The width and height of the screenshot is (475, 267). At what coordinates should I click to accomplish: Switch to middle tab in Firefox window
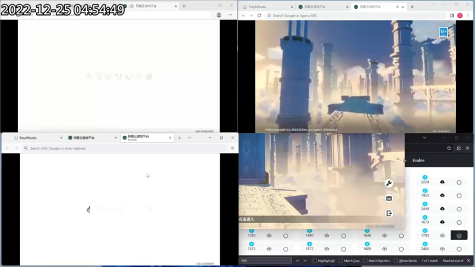(x=92, y=138)
